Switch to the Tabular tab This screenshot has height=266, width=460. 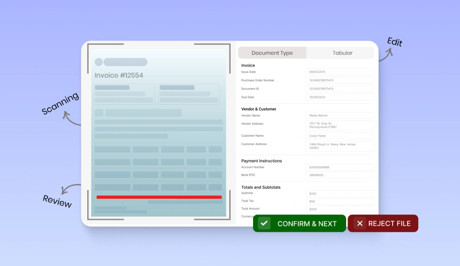[x=342, y=53]
